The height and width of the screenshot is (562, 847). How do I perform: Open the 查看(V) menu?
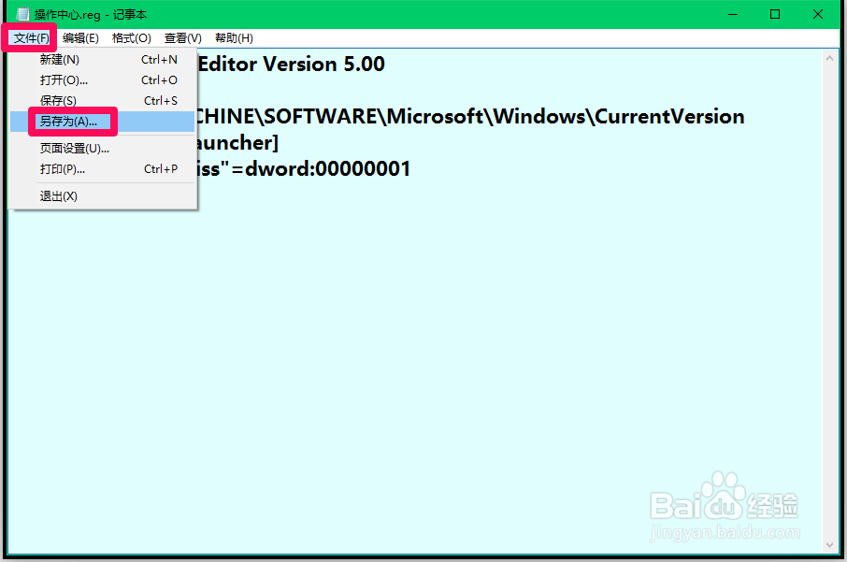click(183, 38)
